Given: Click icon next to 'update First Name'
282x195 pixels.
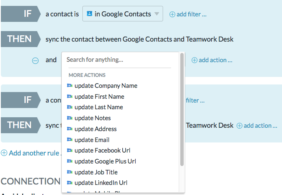Looking at the screenshot, I should tap(70, 96).
